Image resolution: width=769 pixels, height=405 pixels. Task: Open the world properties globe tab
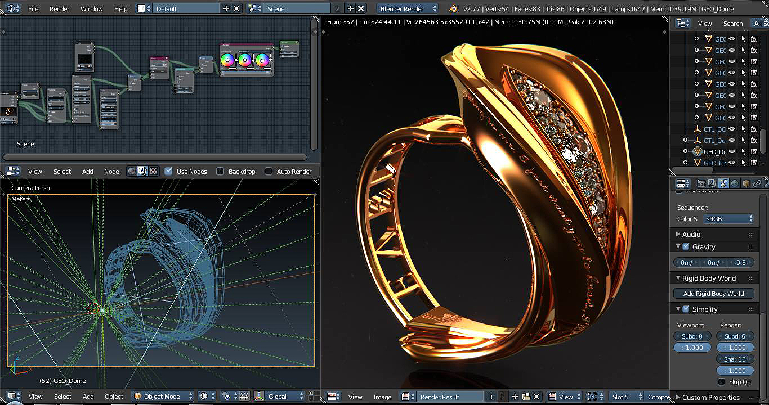click(x=735, y=183)
